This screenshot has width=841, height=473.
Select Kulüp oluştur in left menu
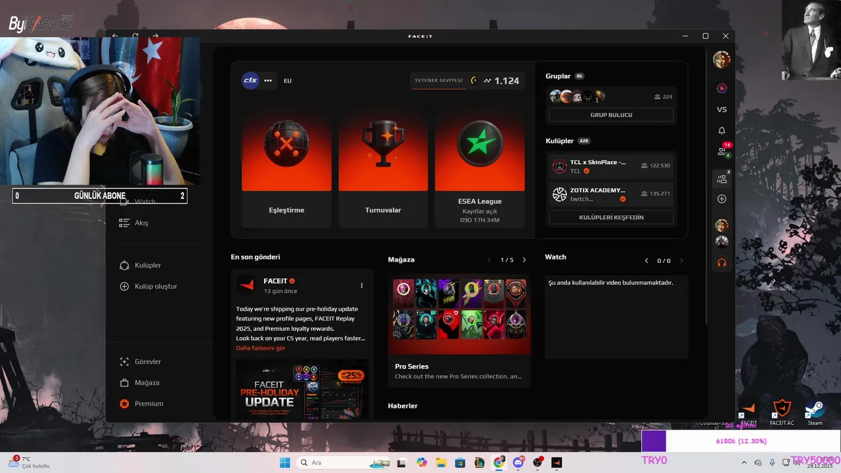pos(156,286)
